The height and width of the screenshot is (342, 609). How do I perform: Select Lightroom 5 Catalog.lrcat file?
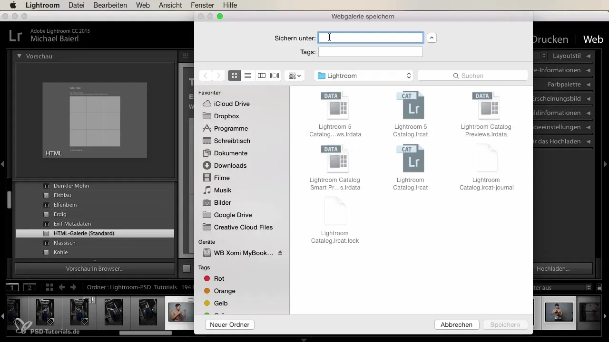(x=410, y=114)
